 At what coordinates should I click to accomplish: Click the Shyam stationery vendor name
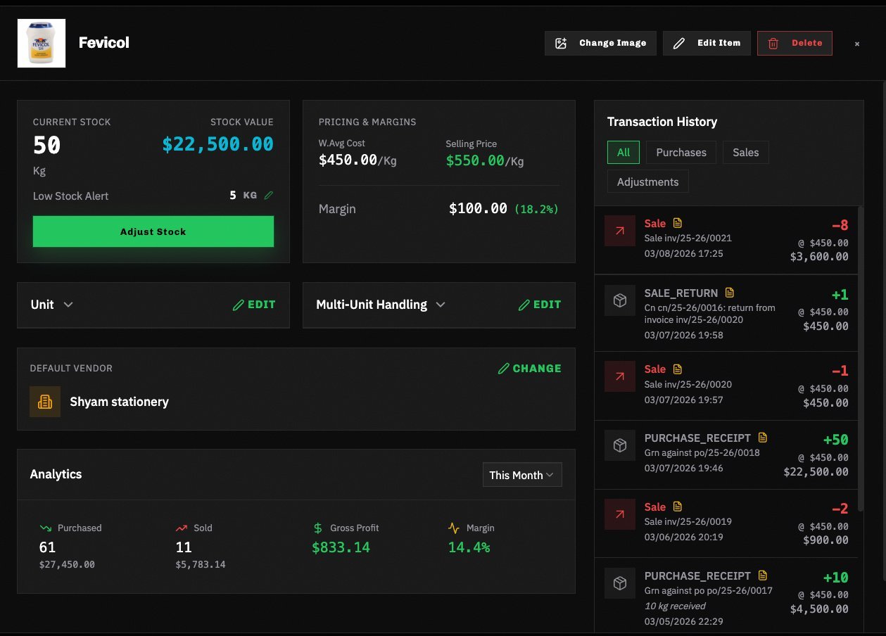[119, 402]
